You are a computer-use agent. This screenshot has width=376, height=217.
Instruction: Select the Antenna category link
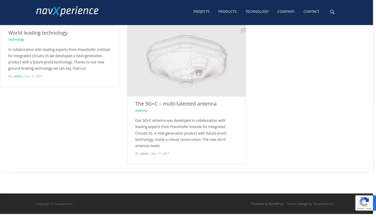[141, 111]
